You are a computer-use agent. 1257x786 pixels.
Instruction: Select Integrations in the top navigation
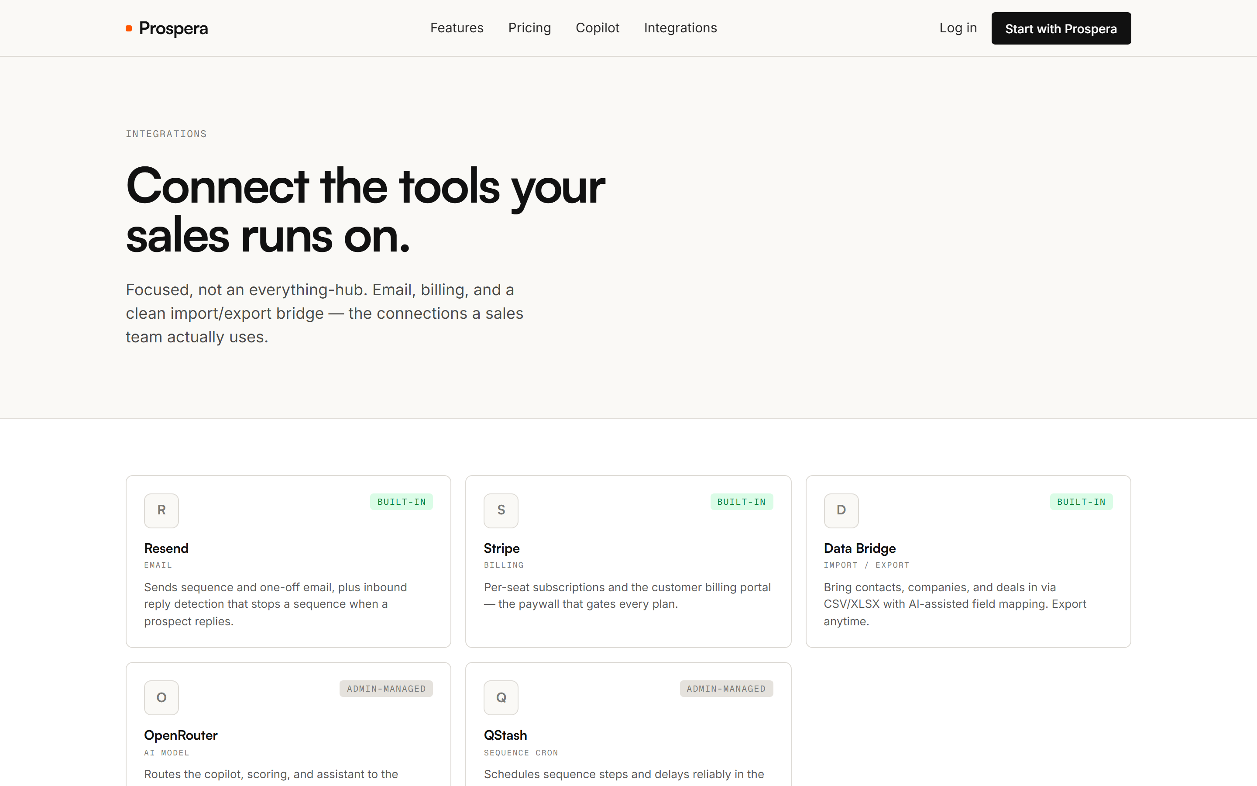tap(680, 28)
